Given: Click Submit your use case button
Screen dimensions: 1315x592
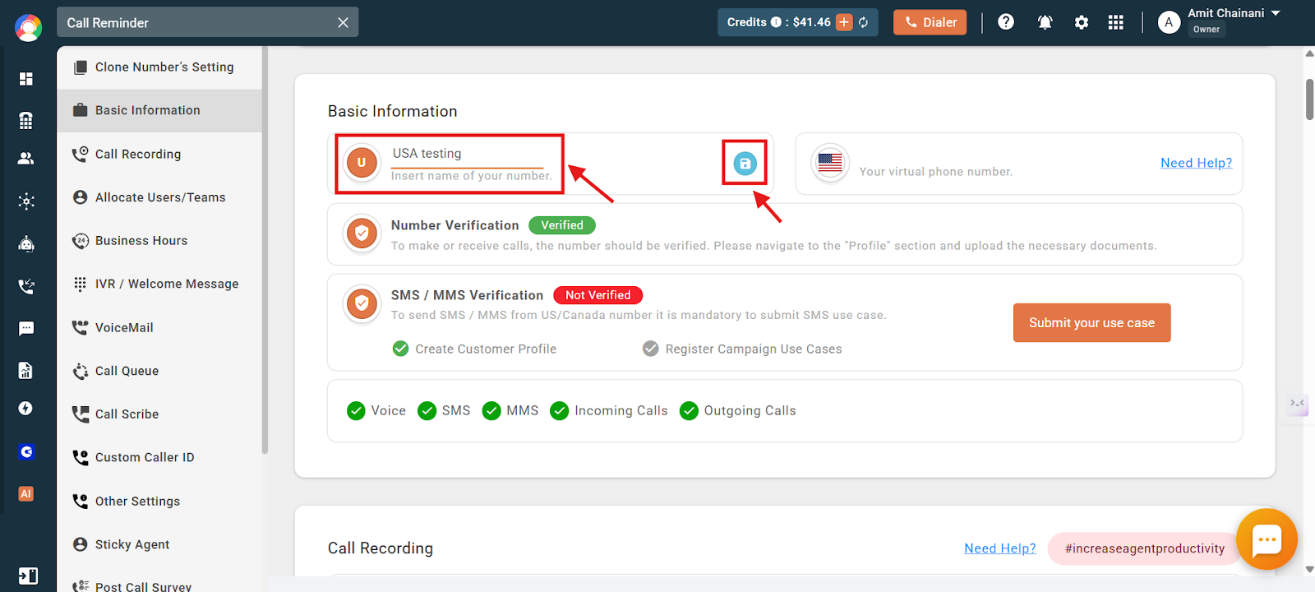Looking at the screenshot, I should 1091,322.
